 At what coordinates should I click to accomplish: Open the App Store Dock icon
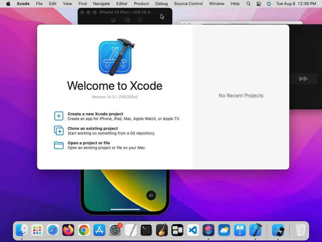tap(99, 230)
